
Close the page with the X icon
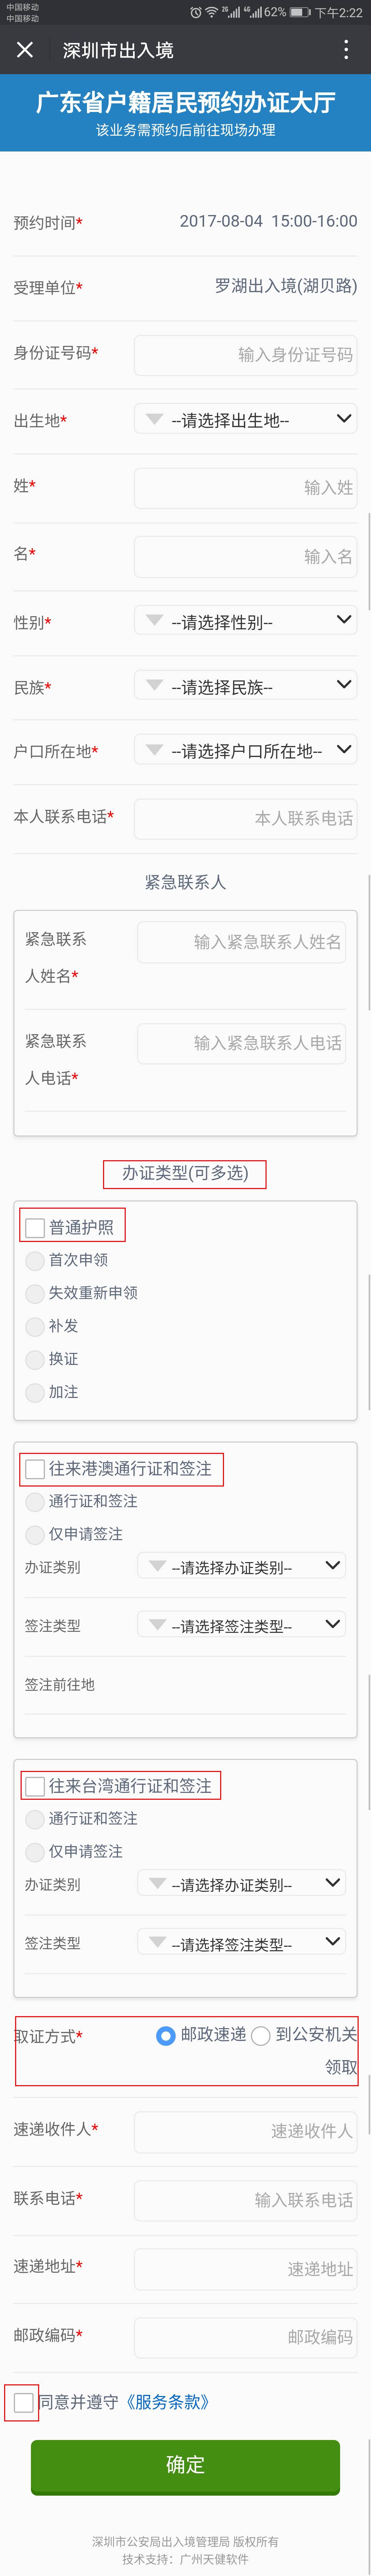[25, 50]
